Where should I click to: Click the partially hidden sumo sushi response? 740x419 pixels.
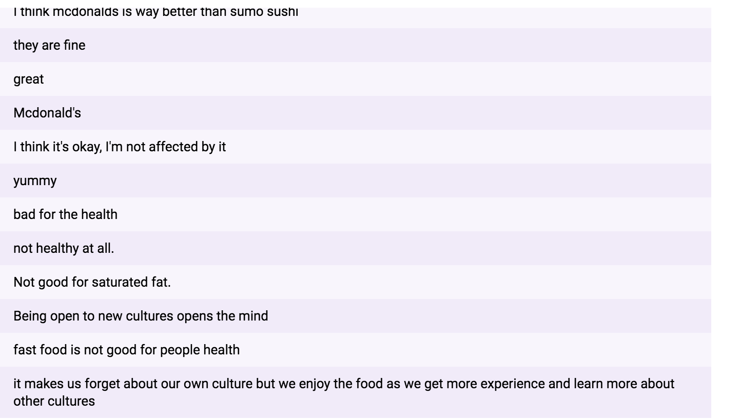pos(155,12)
